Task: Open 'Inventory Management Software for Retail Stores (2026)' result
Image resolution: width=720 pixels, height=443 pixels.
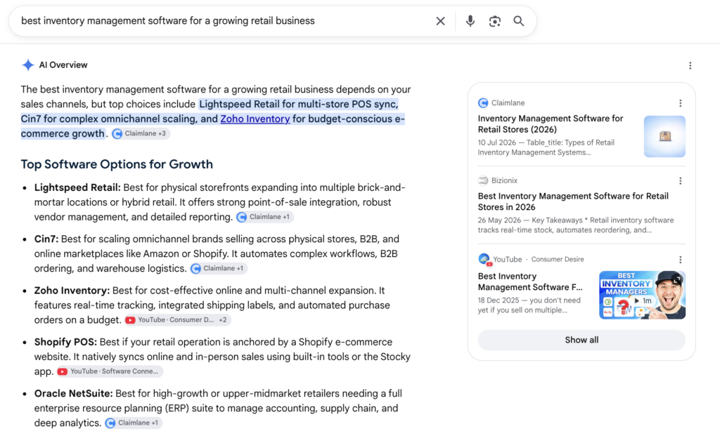Action: [x=551, y=124]
